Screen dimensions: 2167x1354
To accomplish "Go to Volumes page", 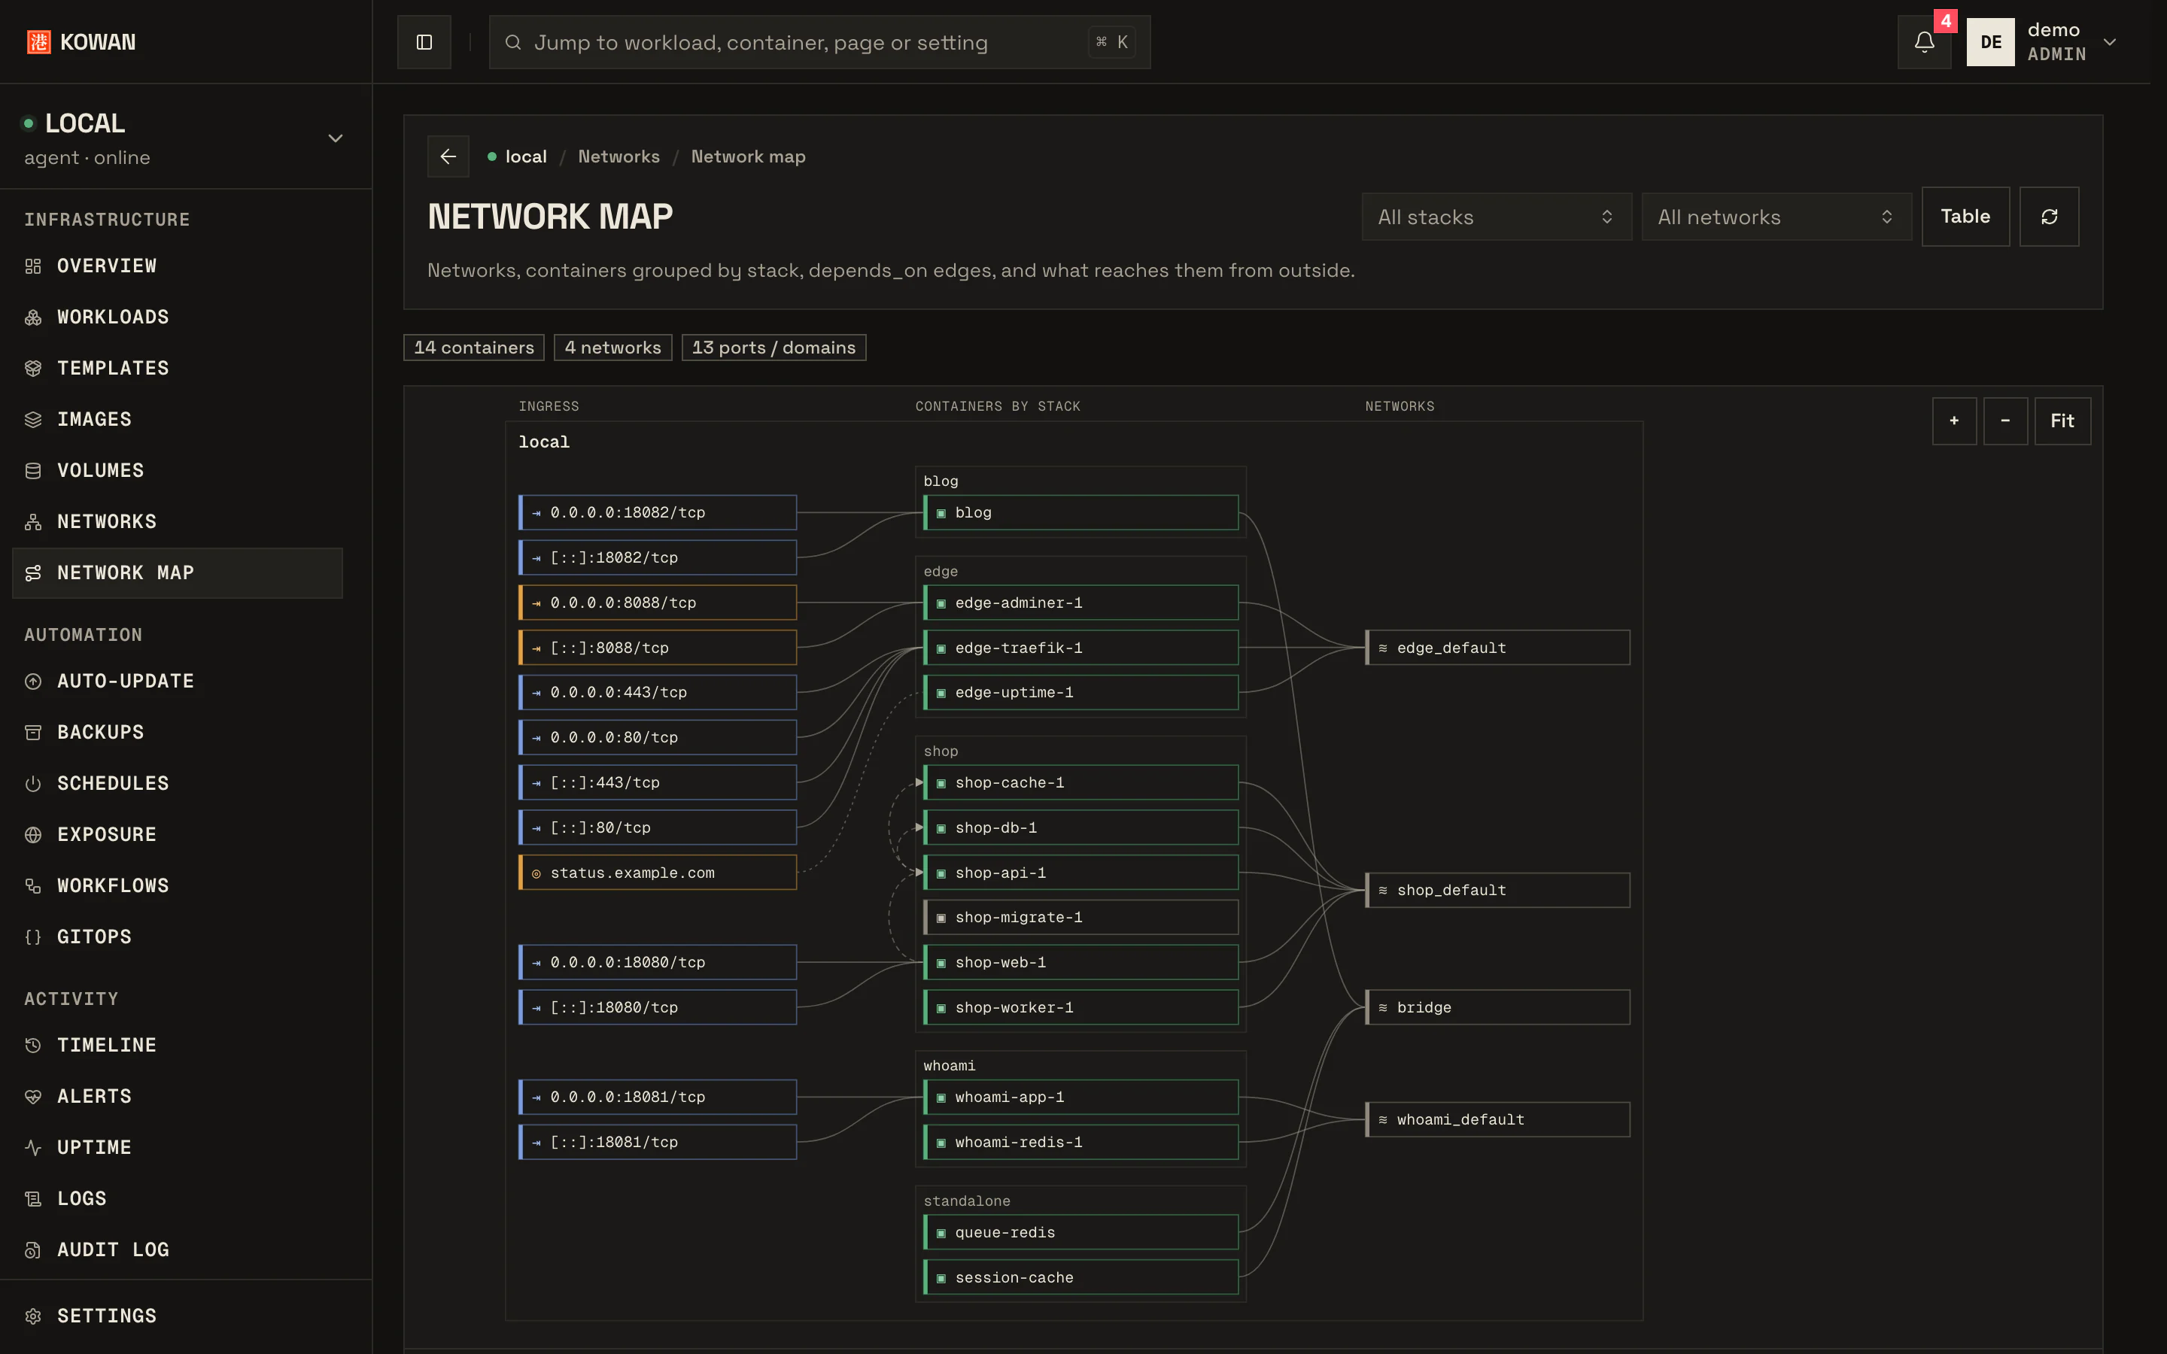I will coord(178,470).
